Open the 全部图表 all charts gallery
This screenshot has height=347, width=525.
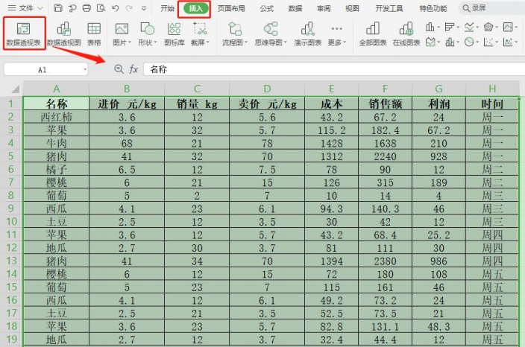point(373,34)
